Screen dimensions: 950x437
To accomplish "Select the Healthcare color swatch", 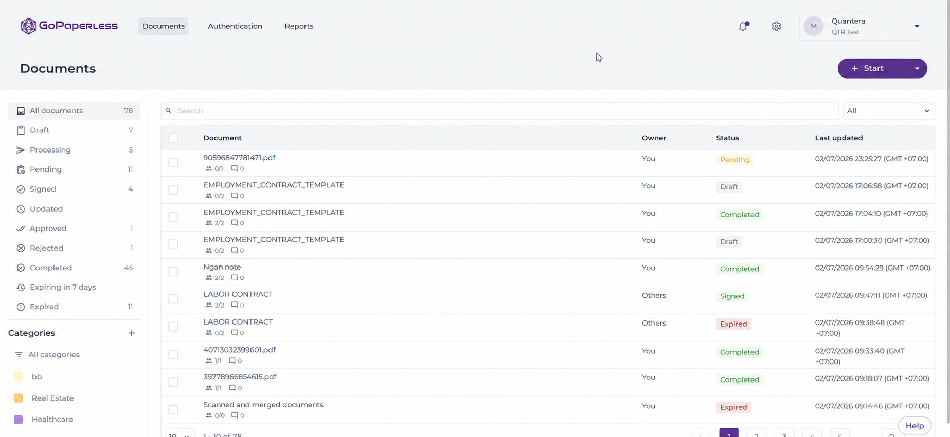I will pyautogui.click(x=19, y=420).
